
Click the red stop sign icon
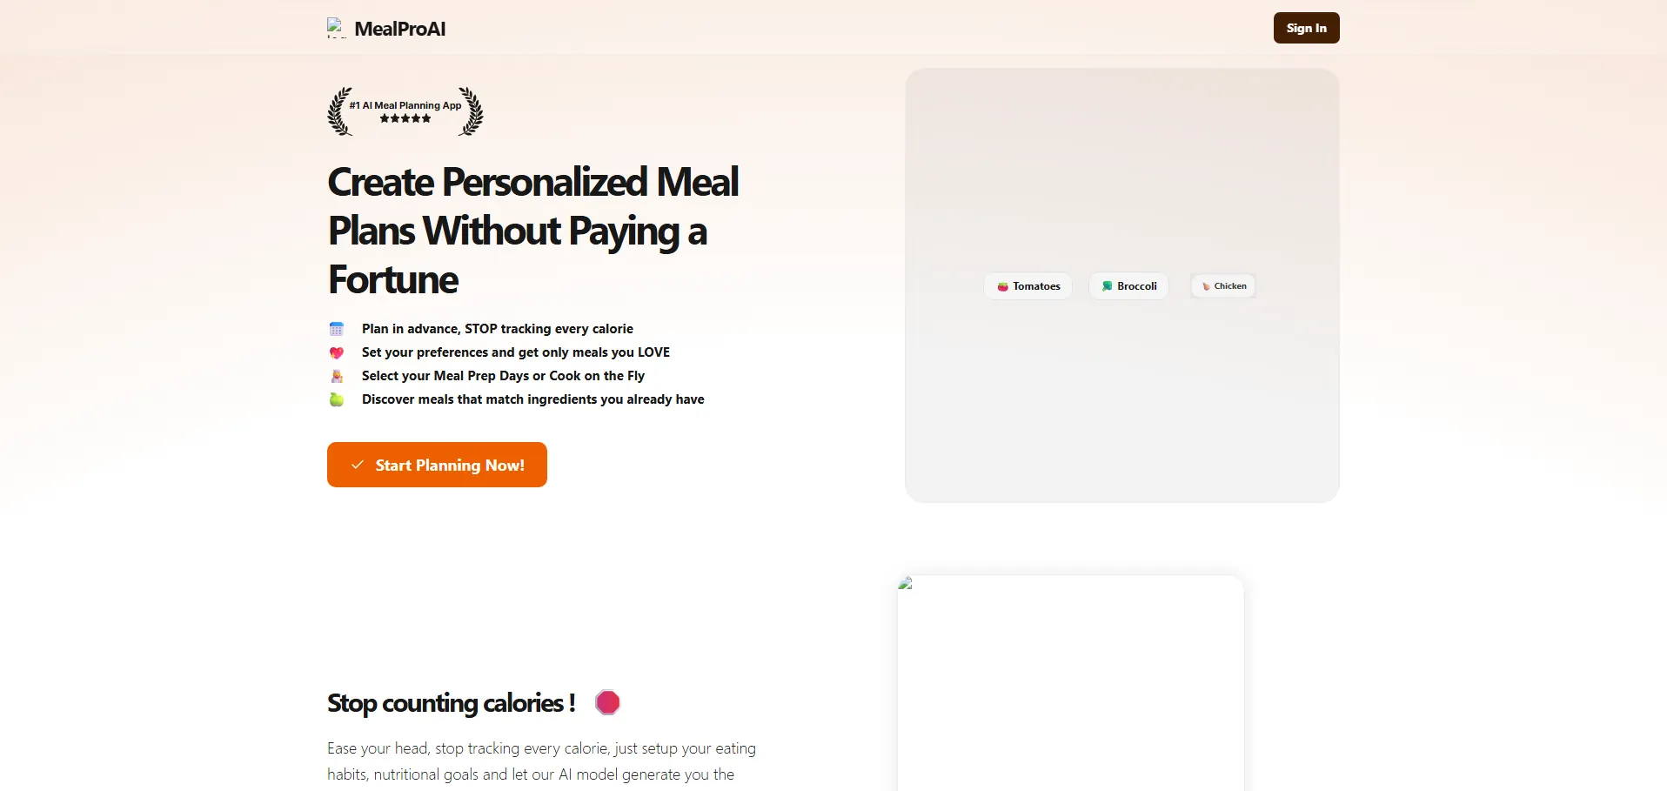[x=607, y=702]
